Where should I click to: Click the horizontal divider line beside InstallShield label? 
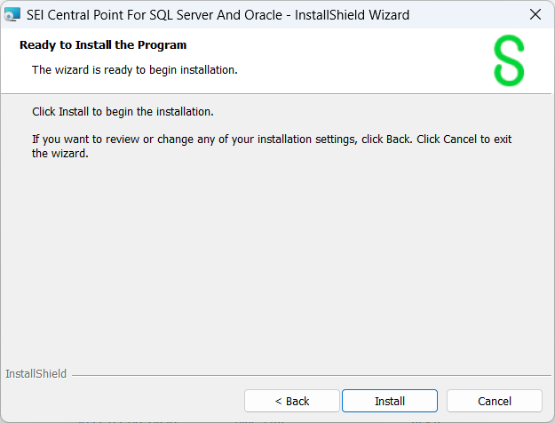[311, 374]
